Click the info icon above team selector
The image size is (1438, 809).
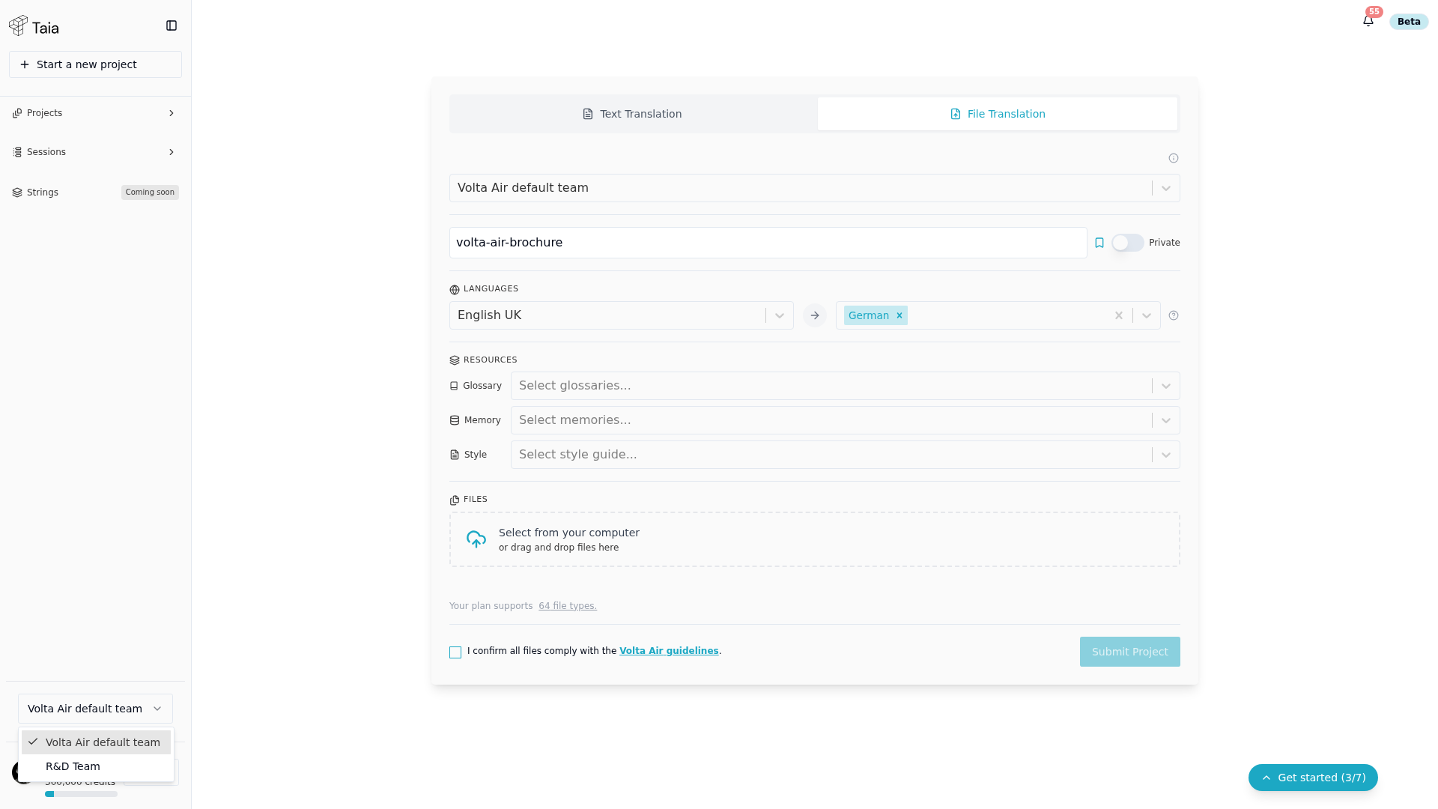pos(1174,158)
